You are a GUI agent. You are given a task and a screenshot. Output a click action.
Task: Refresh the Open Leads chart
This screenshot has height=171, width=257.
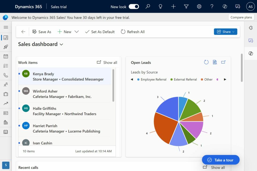pyautogui.click(x=206, y=62)
